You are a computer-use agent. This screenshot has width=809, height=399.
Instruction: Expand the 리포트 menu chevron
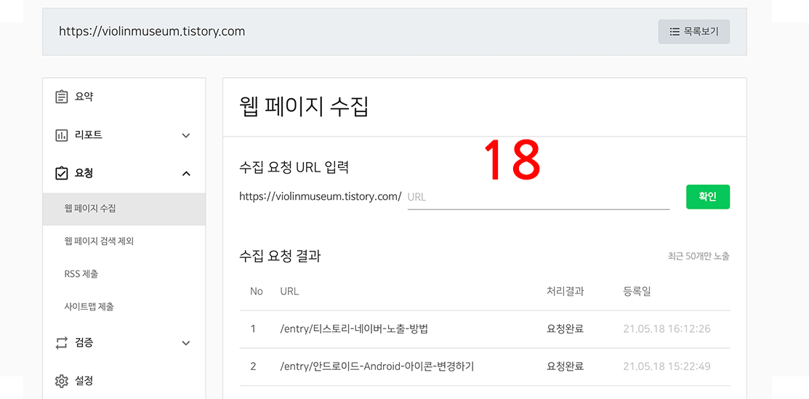[186, 136]
